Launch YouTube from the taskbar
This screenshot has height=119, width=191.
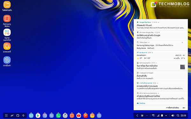(79, 116)
